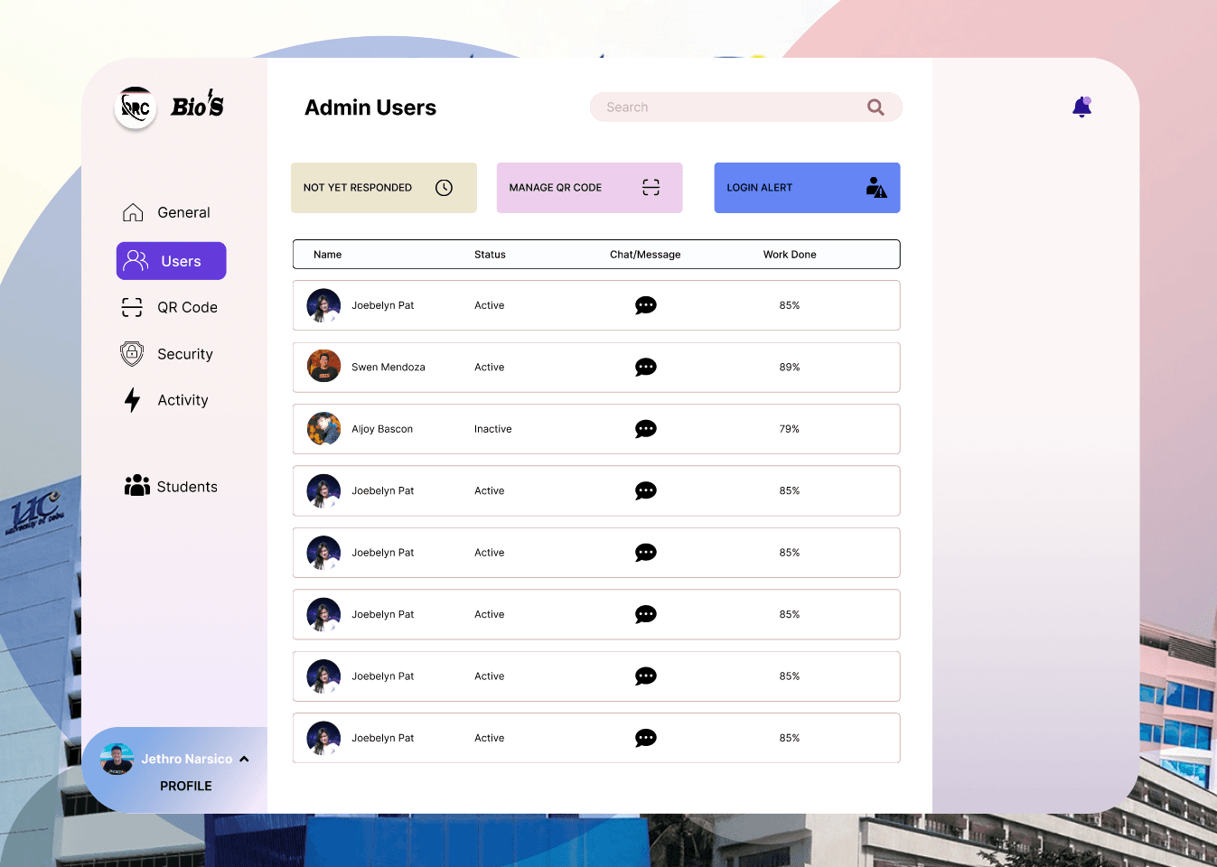Click the Chat/Message column header
Viewport: 1217px width, 867px height.
point(645,255)
